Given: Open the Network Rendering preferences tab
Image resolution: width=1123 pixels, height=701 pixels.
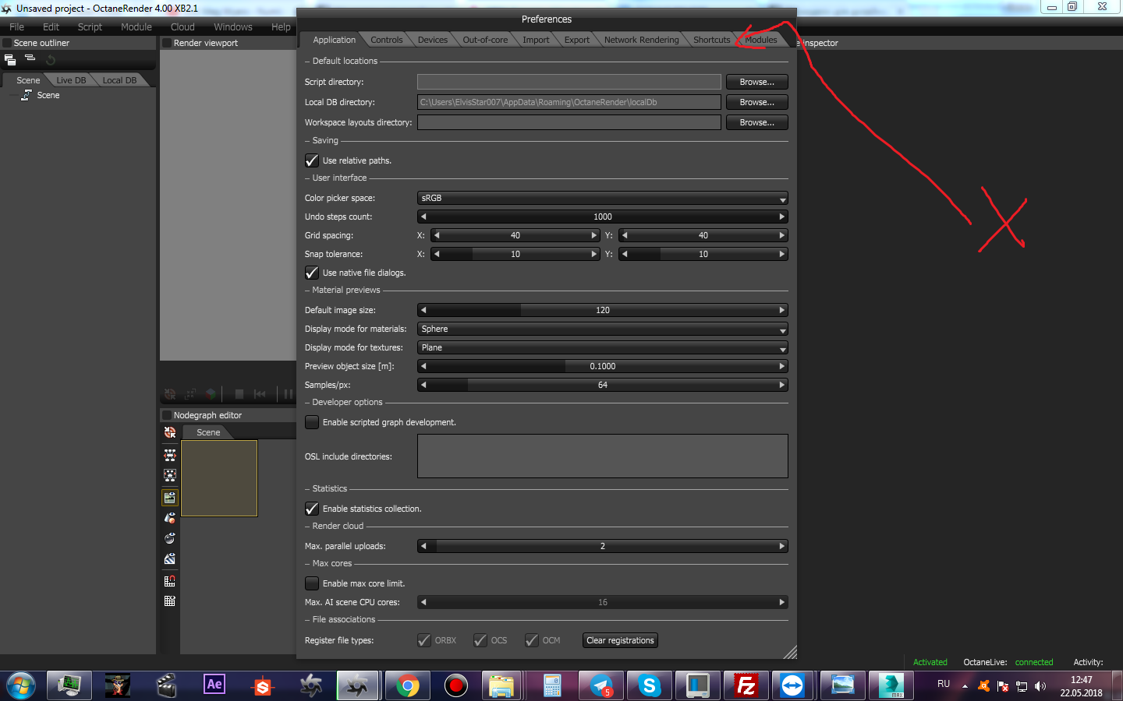Looking at the screenshot, I should [x=641, y=40].
